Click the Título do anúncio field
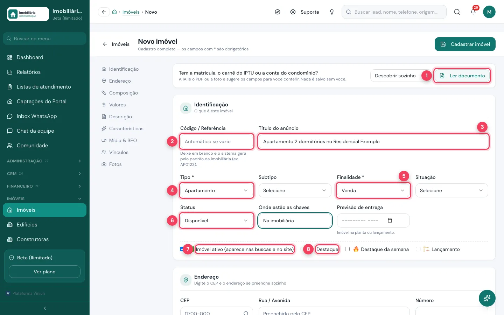The image size is (504, 315). (x=373, y=141)
